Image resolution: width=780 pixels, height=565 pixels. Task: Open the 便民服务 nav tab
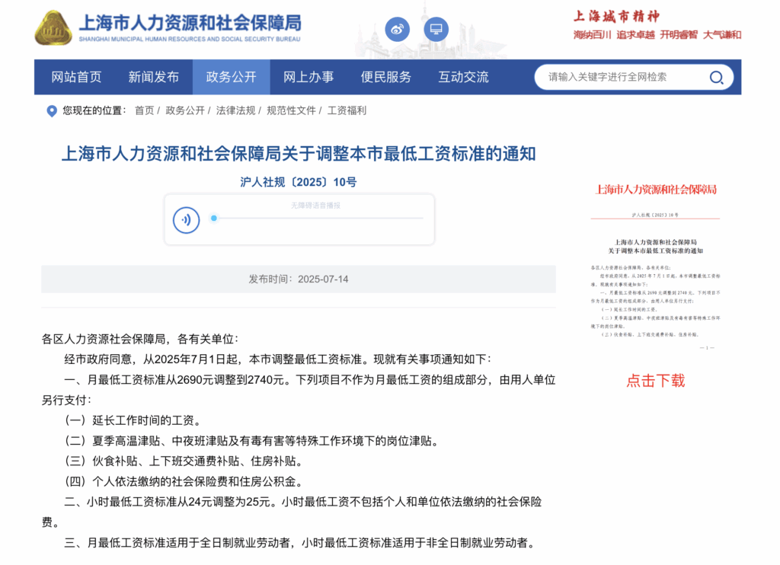386,77
